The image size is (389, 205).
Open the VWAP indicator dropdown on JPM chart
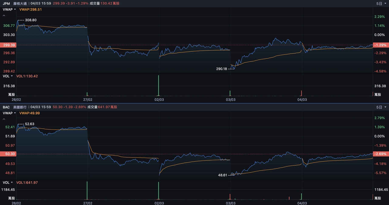point(9,9)
